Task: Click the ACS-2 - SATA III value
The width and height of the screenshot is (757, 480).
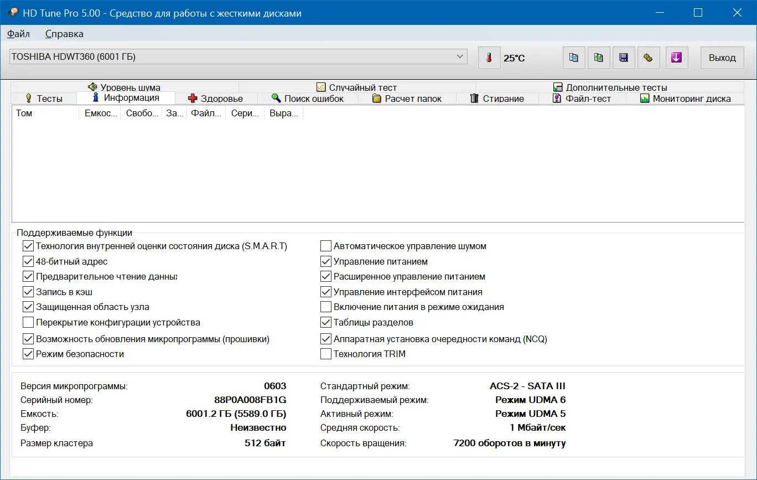Action: click(x=527, y=386)
